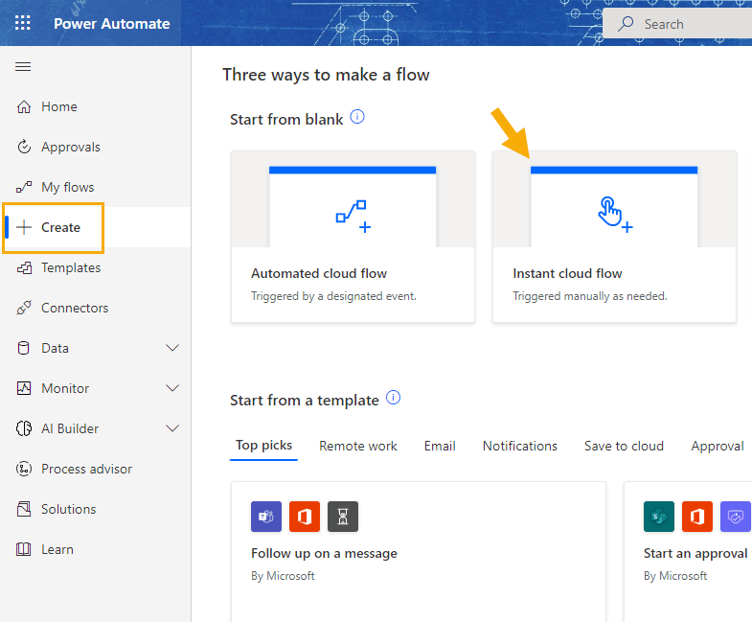Click the Home house icon
This screenshot has height=622, width=752.
(x=24, y=106)
